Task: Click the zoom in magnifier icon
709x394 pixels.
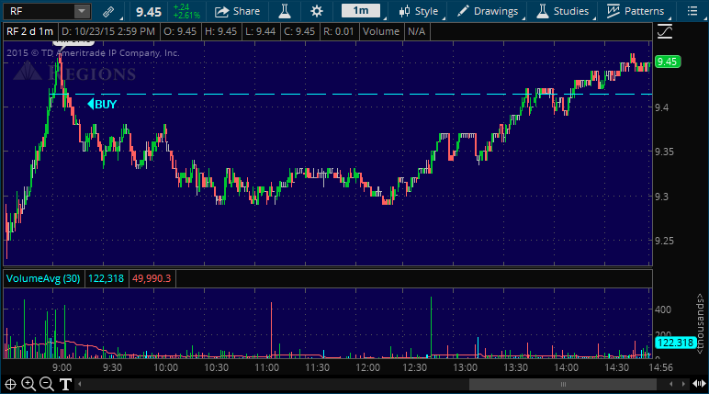Action: pos(28,385)
